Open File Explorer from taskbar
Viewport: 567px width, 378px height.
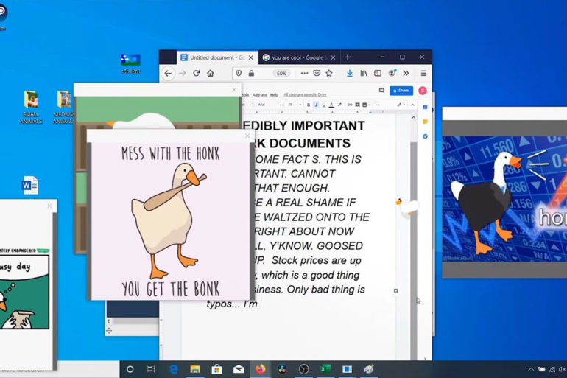point(195,369)
